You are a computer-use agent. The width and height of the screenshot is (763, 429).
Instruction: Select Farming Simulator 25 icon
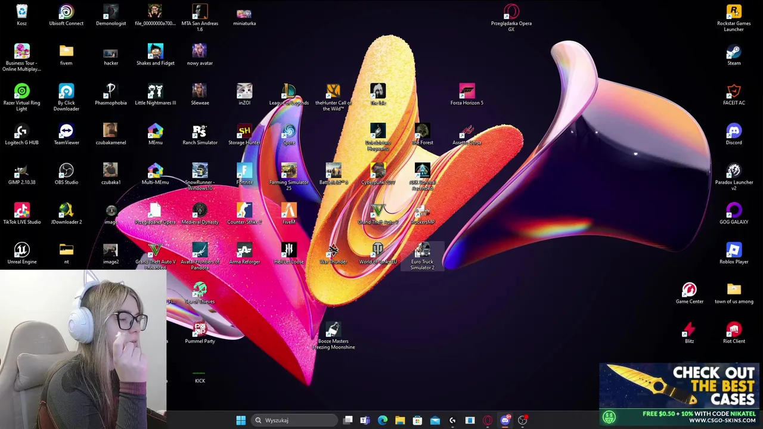point(289,177)
